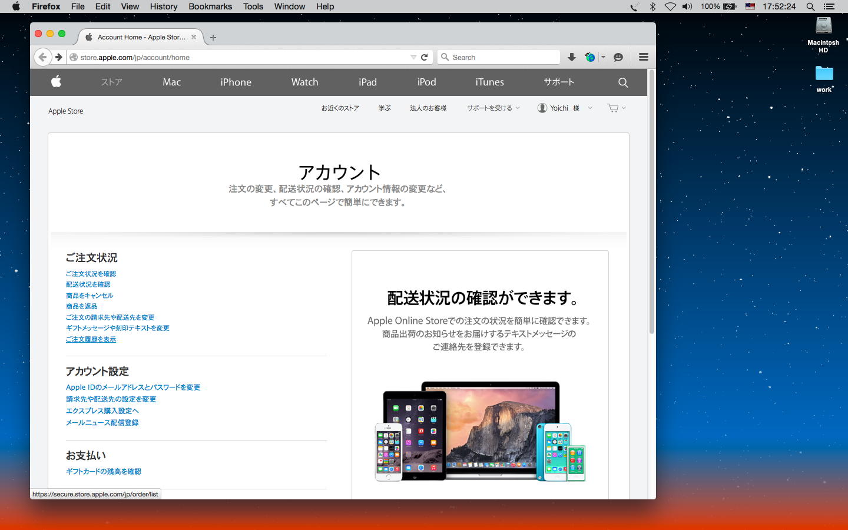Open the search magnifier in Apple navigation bar
The image size is (848, 530).
point(623,82)
